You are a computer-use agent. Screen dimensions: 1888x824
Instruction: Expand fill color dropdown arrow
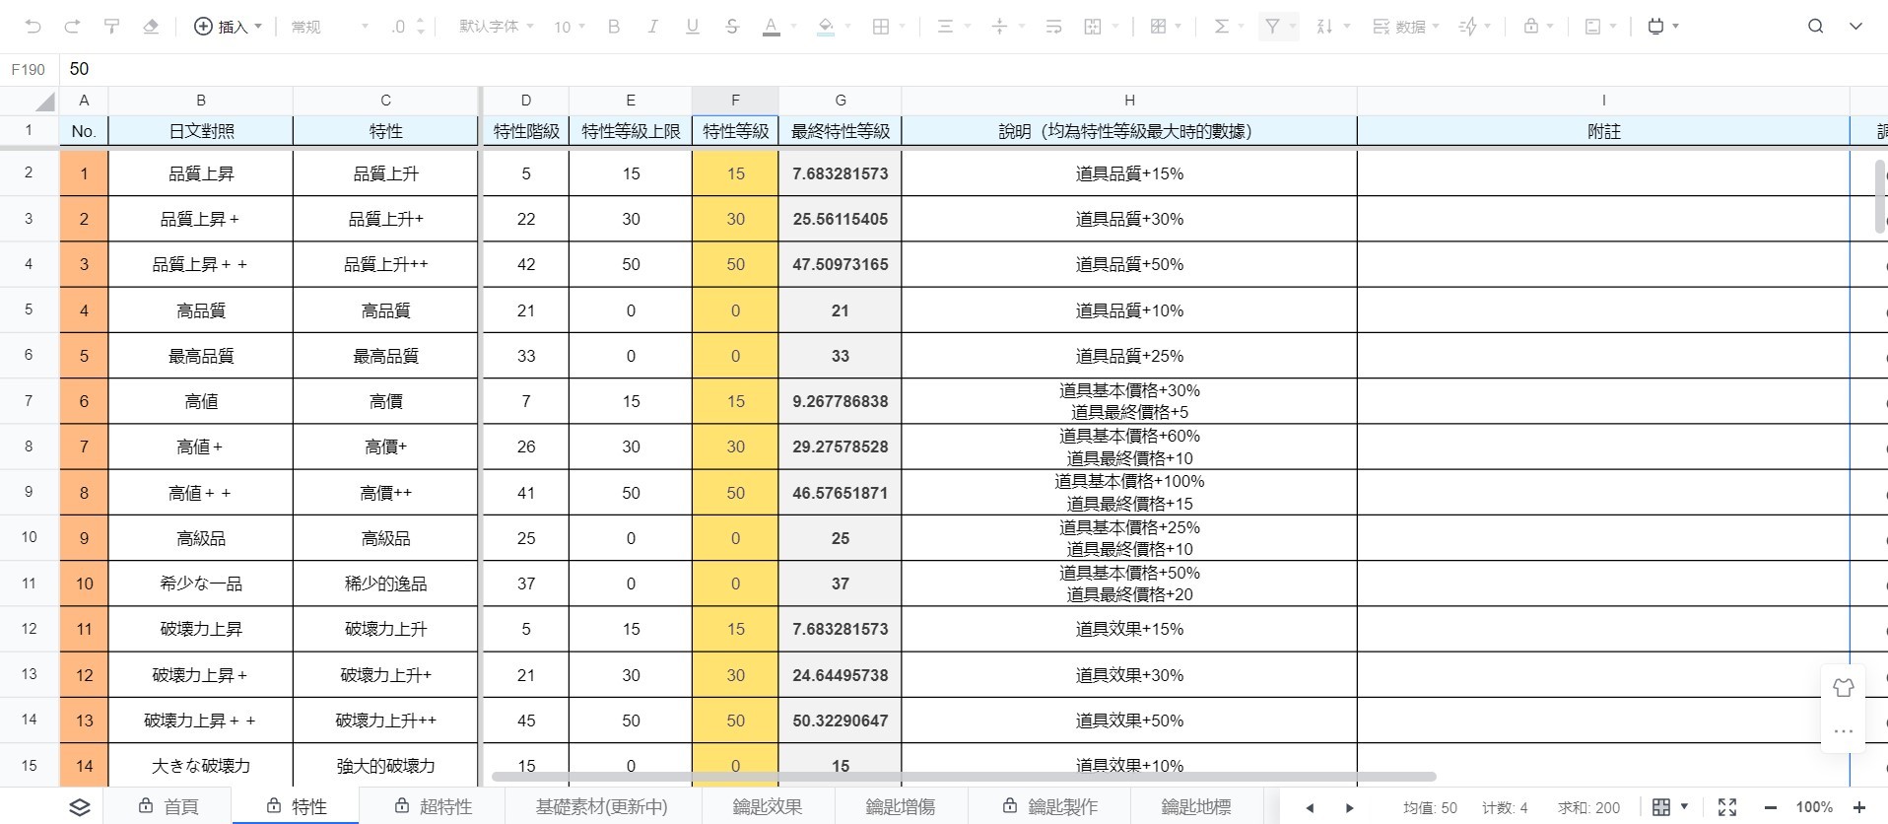point(847,27)
